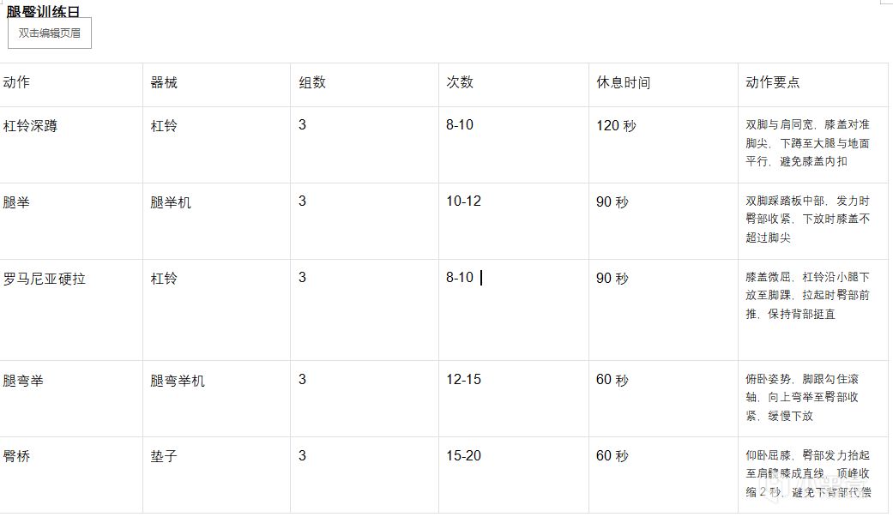Select the 15-20 reps cell
The image size is (893, 517).
[x=463, y=456]
